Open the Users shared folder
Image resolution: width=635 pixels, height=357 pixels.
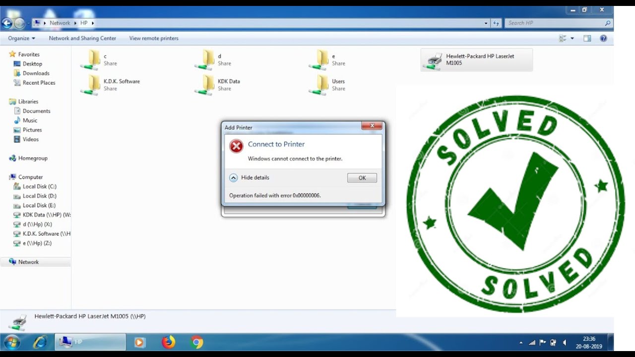point(327,85)
